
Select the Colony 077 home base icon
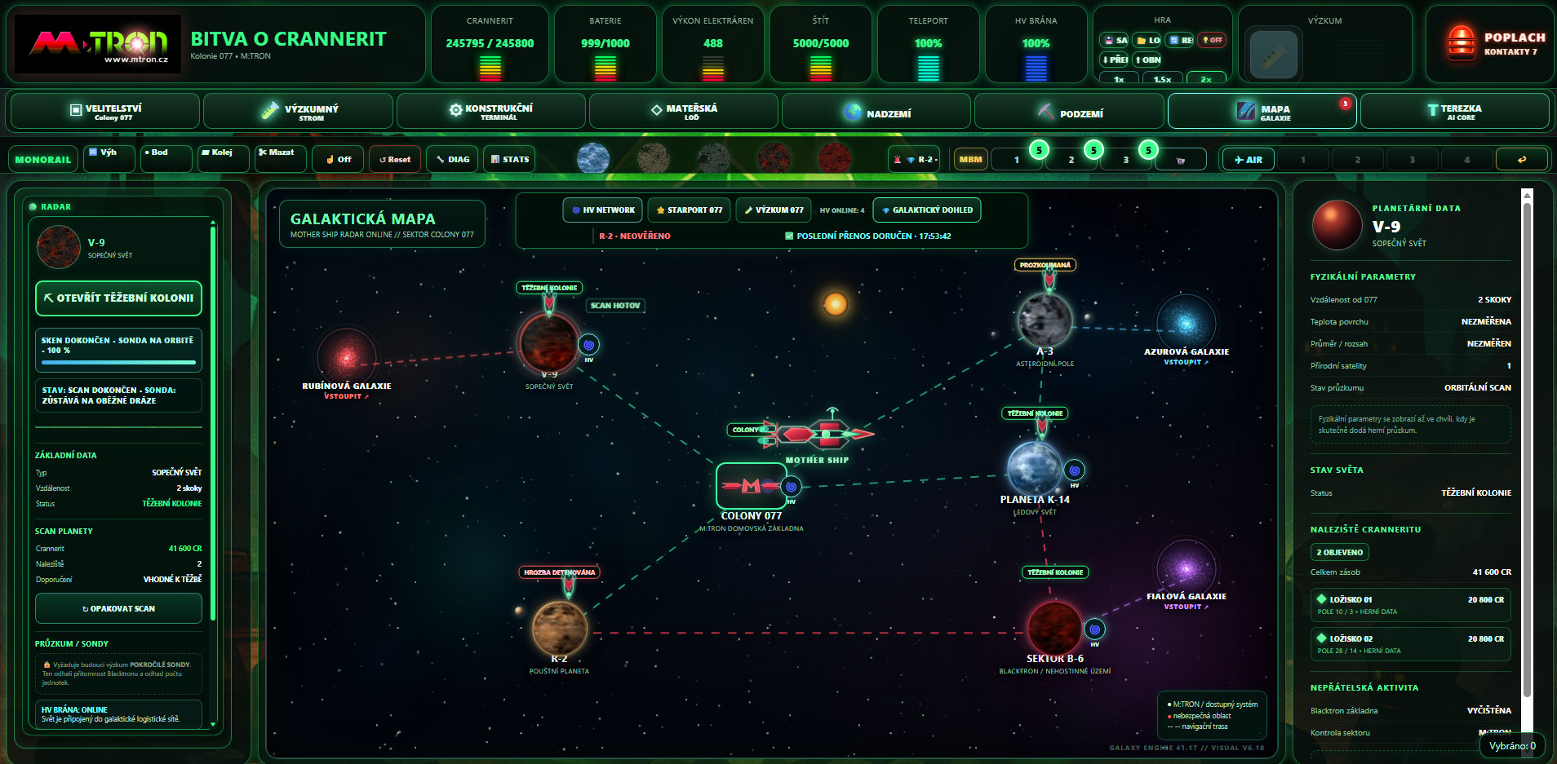pos(751,486)
